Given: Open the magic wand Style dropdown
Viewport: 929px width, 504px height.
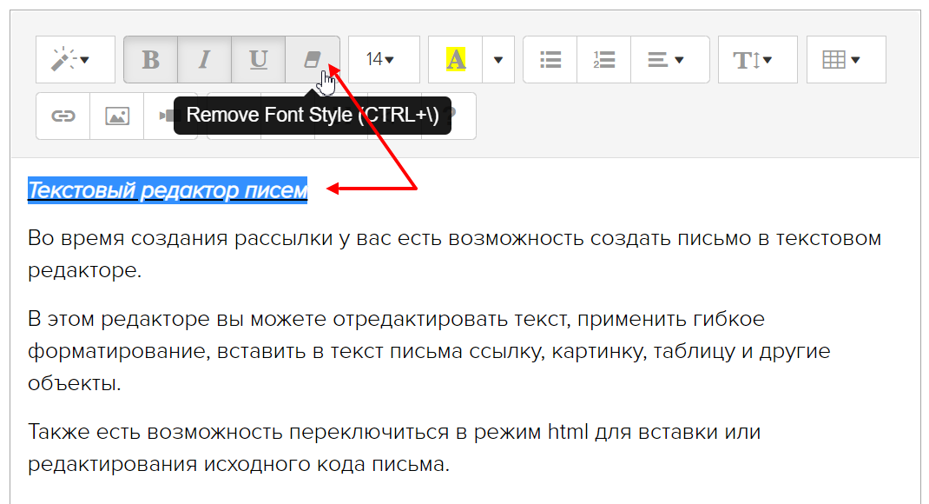Looking at the screenshot, I should coord(76,60).
